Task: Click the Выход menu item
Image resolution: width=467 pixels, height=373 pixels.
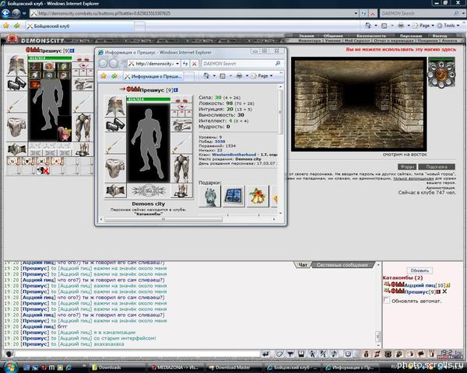Action: click(x=439, y=36)
